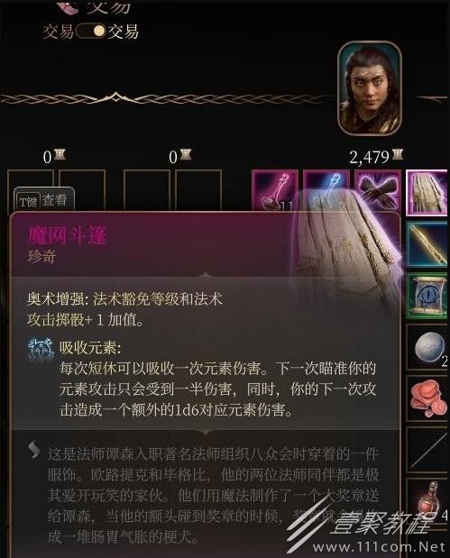The width and height of the screenshot is (450, 558).
Task: Select the blue eye scroll item
Action: tap(427, 297)
